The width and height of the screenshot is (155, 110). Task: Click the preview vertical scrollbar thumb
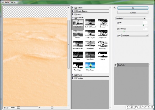tap(69, 44)
